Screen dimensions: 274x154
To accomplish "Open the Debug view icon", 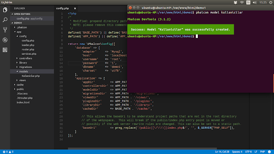I will (5, 40).
